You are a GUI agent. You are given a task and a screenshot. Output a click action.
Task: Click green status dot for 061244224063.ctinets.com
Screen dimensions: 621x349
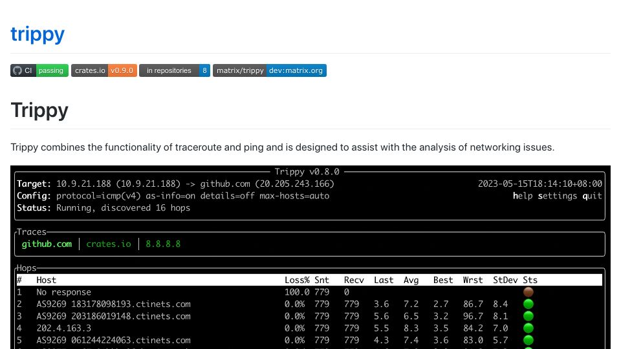528,341
